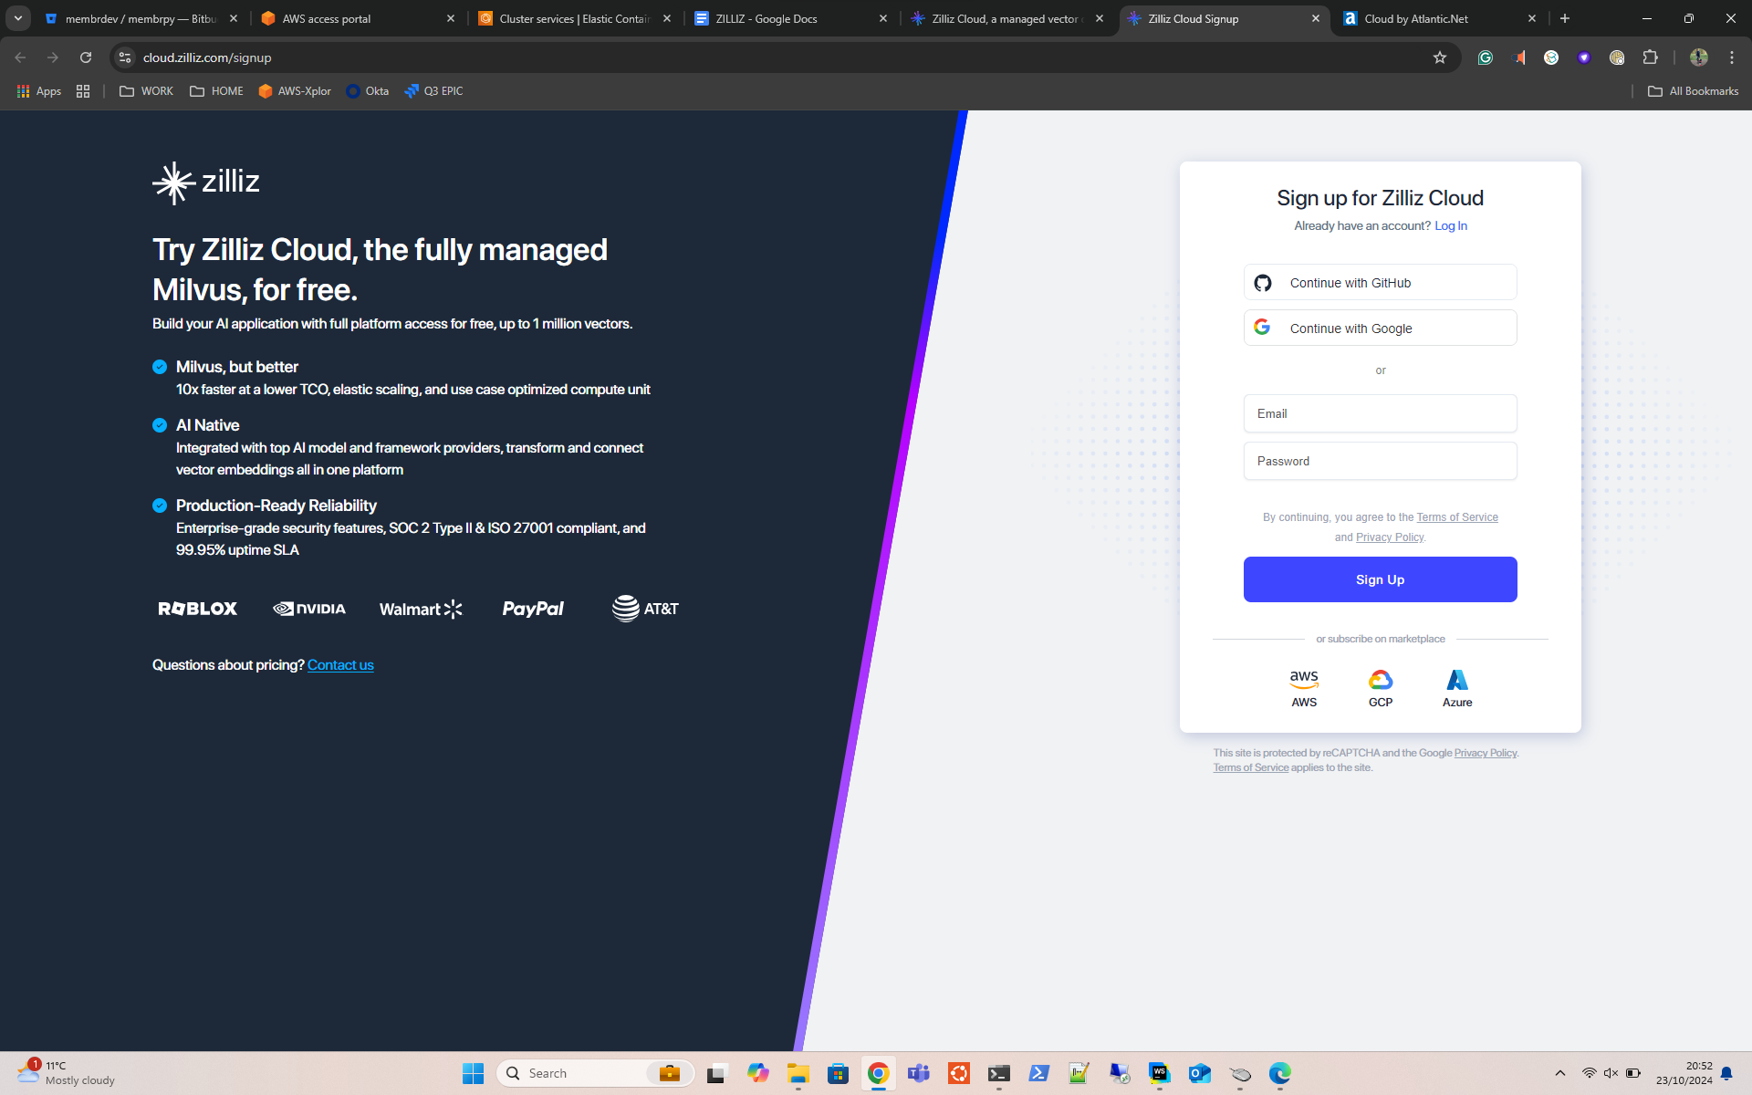Open the Chrome three-dot menu
Viewport: 1752px width, 1095px height.
pos(1732,57)
